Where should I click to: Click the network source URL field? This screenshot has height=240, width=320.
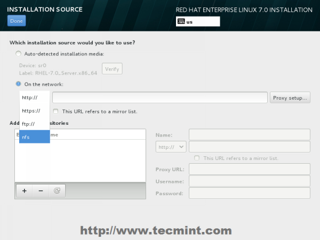click(160, 98)
